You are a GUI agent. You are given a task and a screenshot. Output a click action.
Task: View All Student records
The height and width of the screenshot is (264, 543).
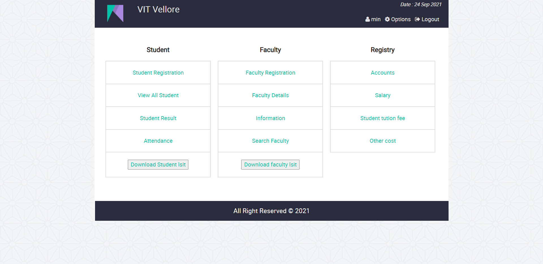pyautogui.click(x=158, y=95)
